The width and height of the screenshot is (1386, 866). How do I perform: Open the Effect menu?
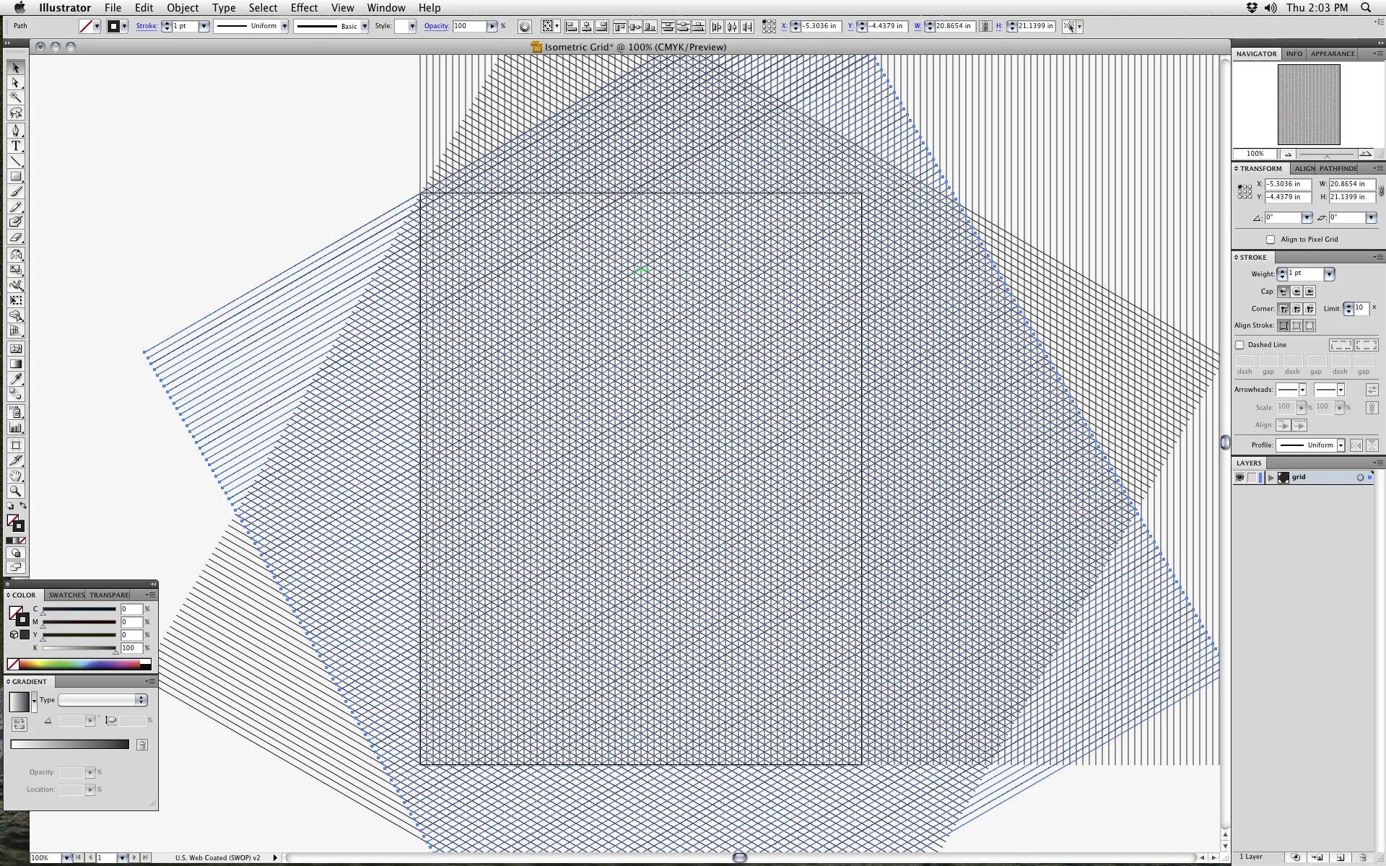(304, 8)
